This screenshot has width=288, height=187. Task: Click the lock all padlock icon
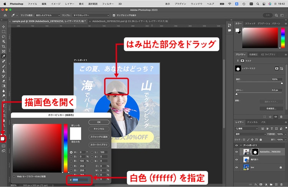(x=261, y=140)
